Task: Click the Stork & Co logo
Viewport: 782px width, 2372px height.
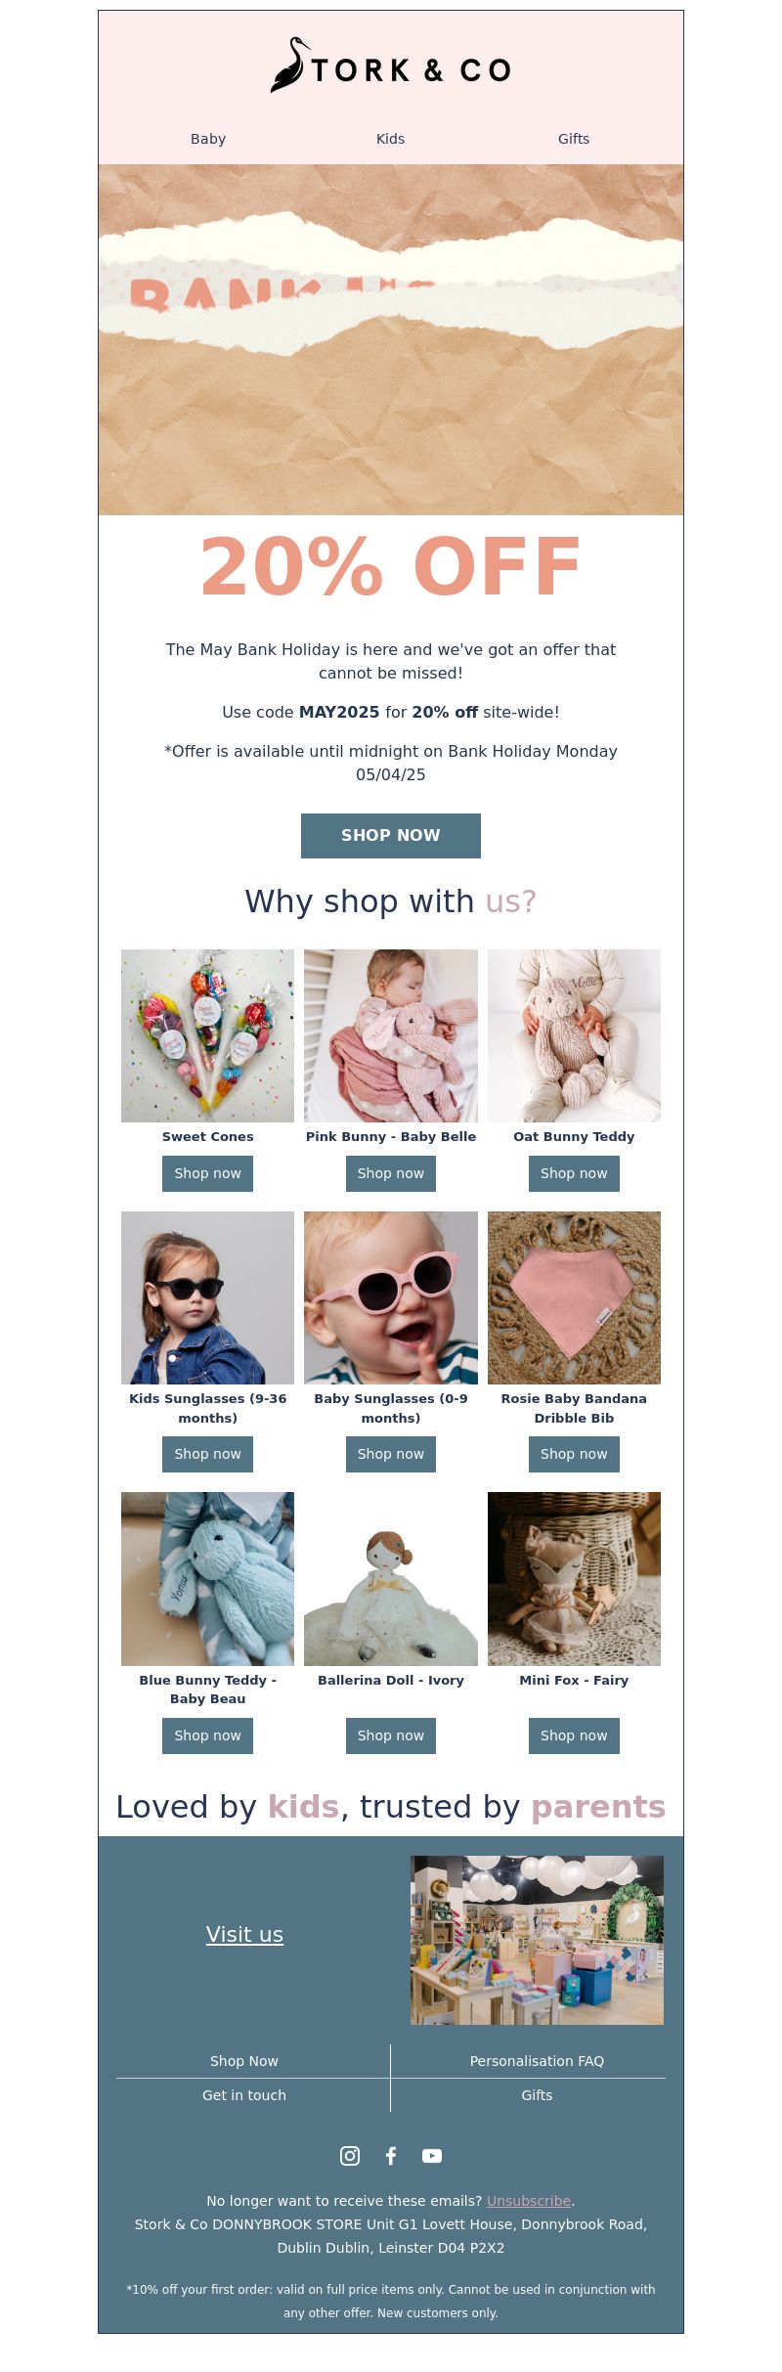Action: pos(391,66)
